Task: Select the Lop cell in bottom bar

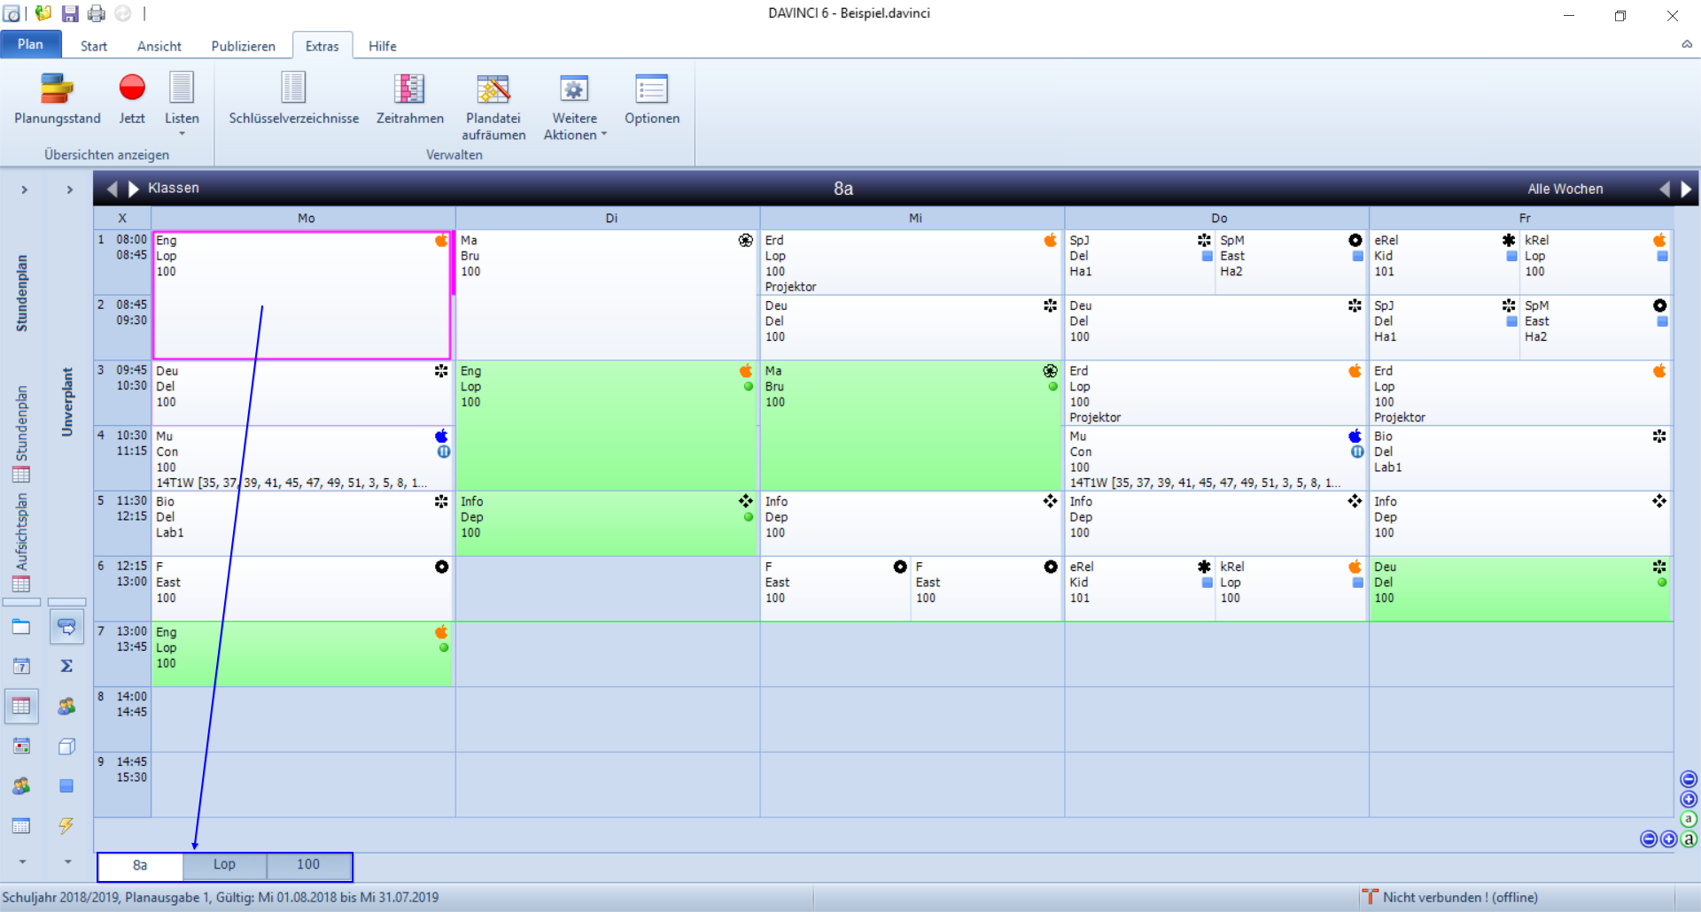Action: coord(224,866)
